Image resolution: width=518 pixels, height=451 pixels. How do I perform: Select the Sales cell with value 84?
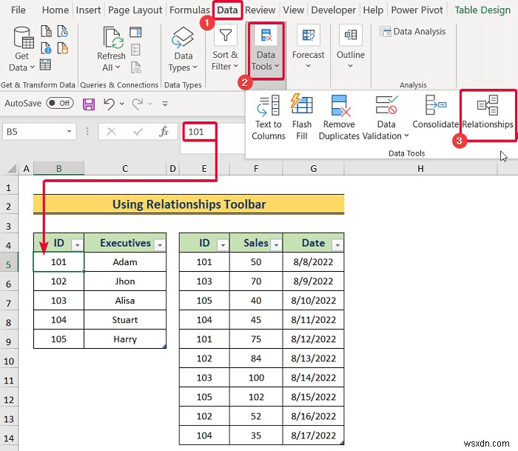256,358
